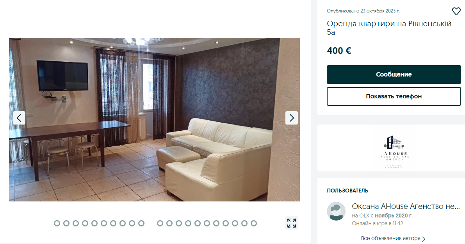The width and height of the screenshot is (465, 244).
Task: Click the living room apartment photo
Action: pos(154,119)
